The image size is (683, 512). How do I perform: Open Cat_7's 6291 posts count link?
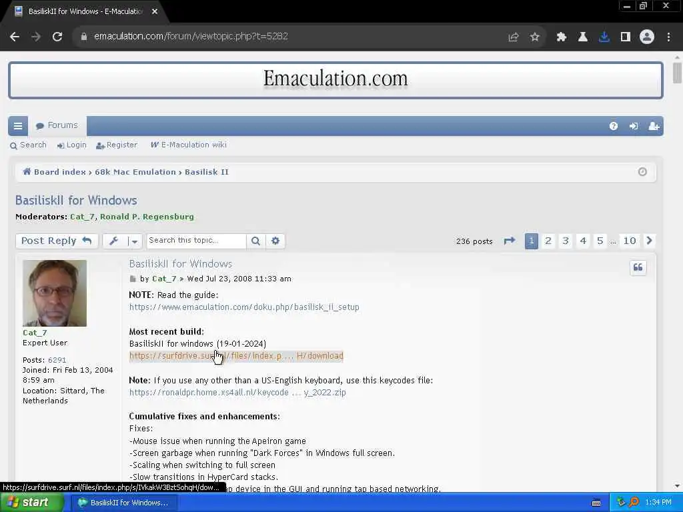pos(57,360)
